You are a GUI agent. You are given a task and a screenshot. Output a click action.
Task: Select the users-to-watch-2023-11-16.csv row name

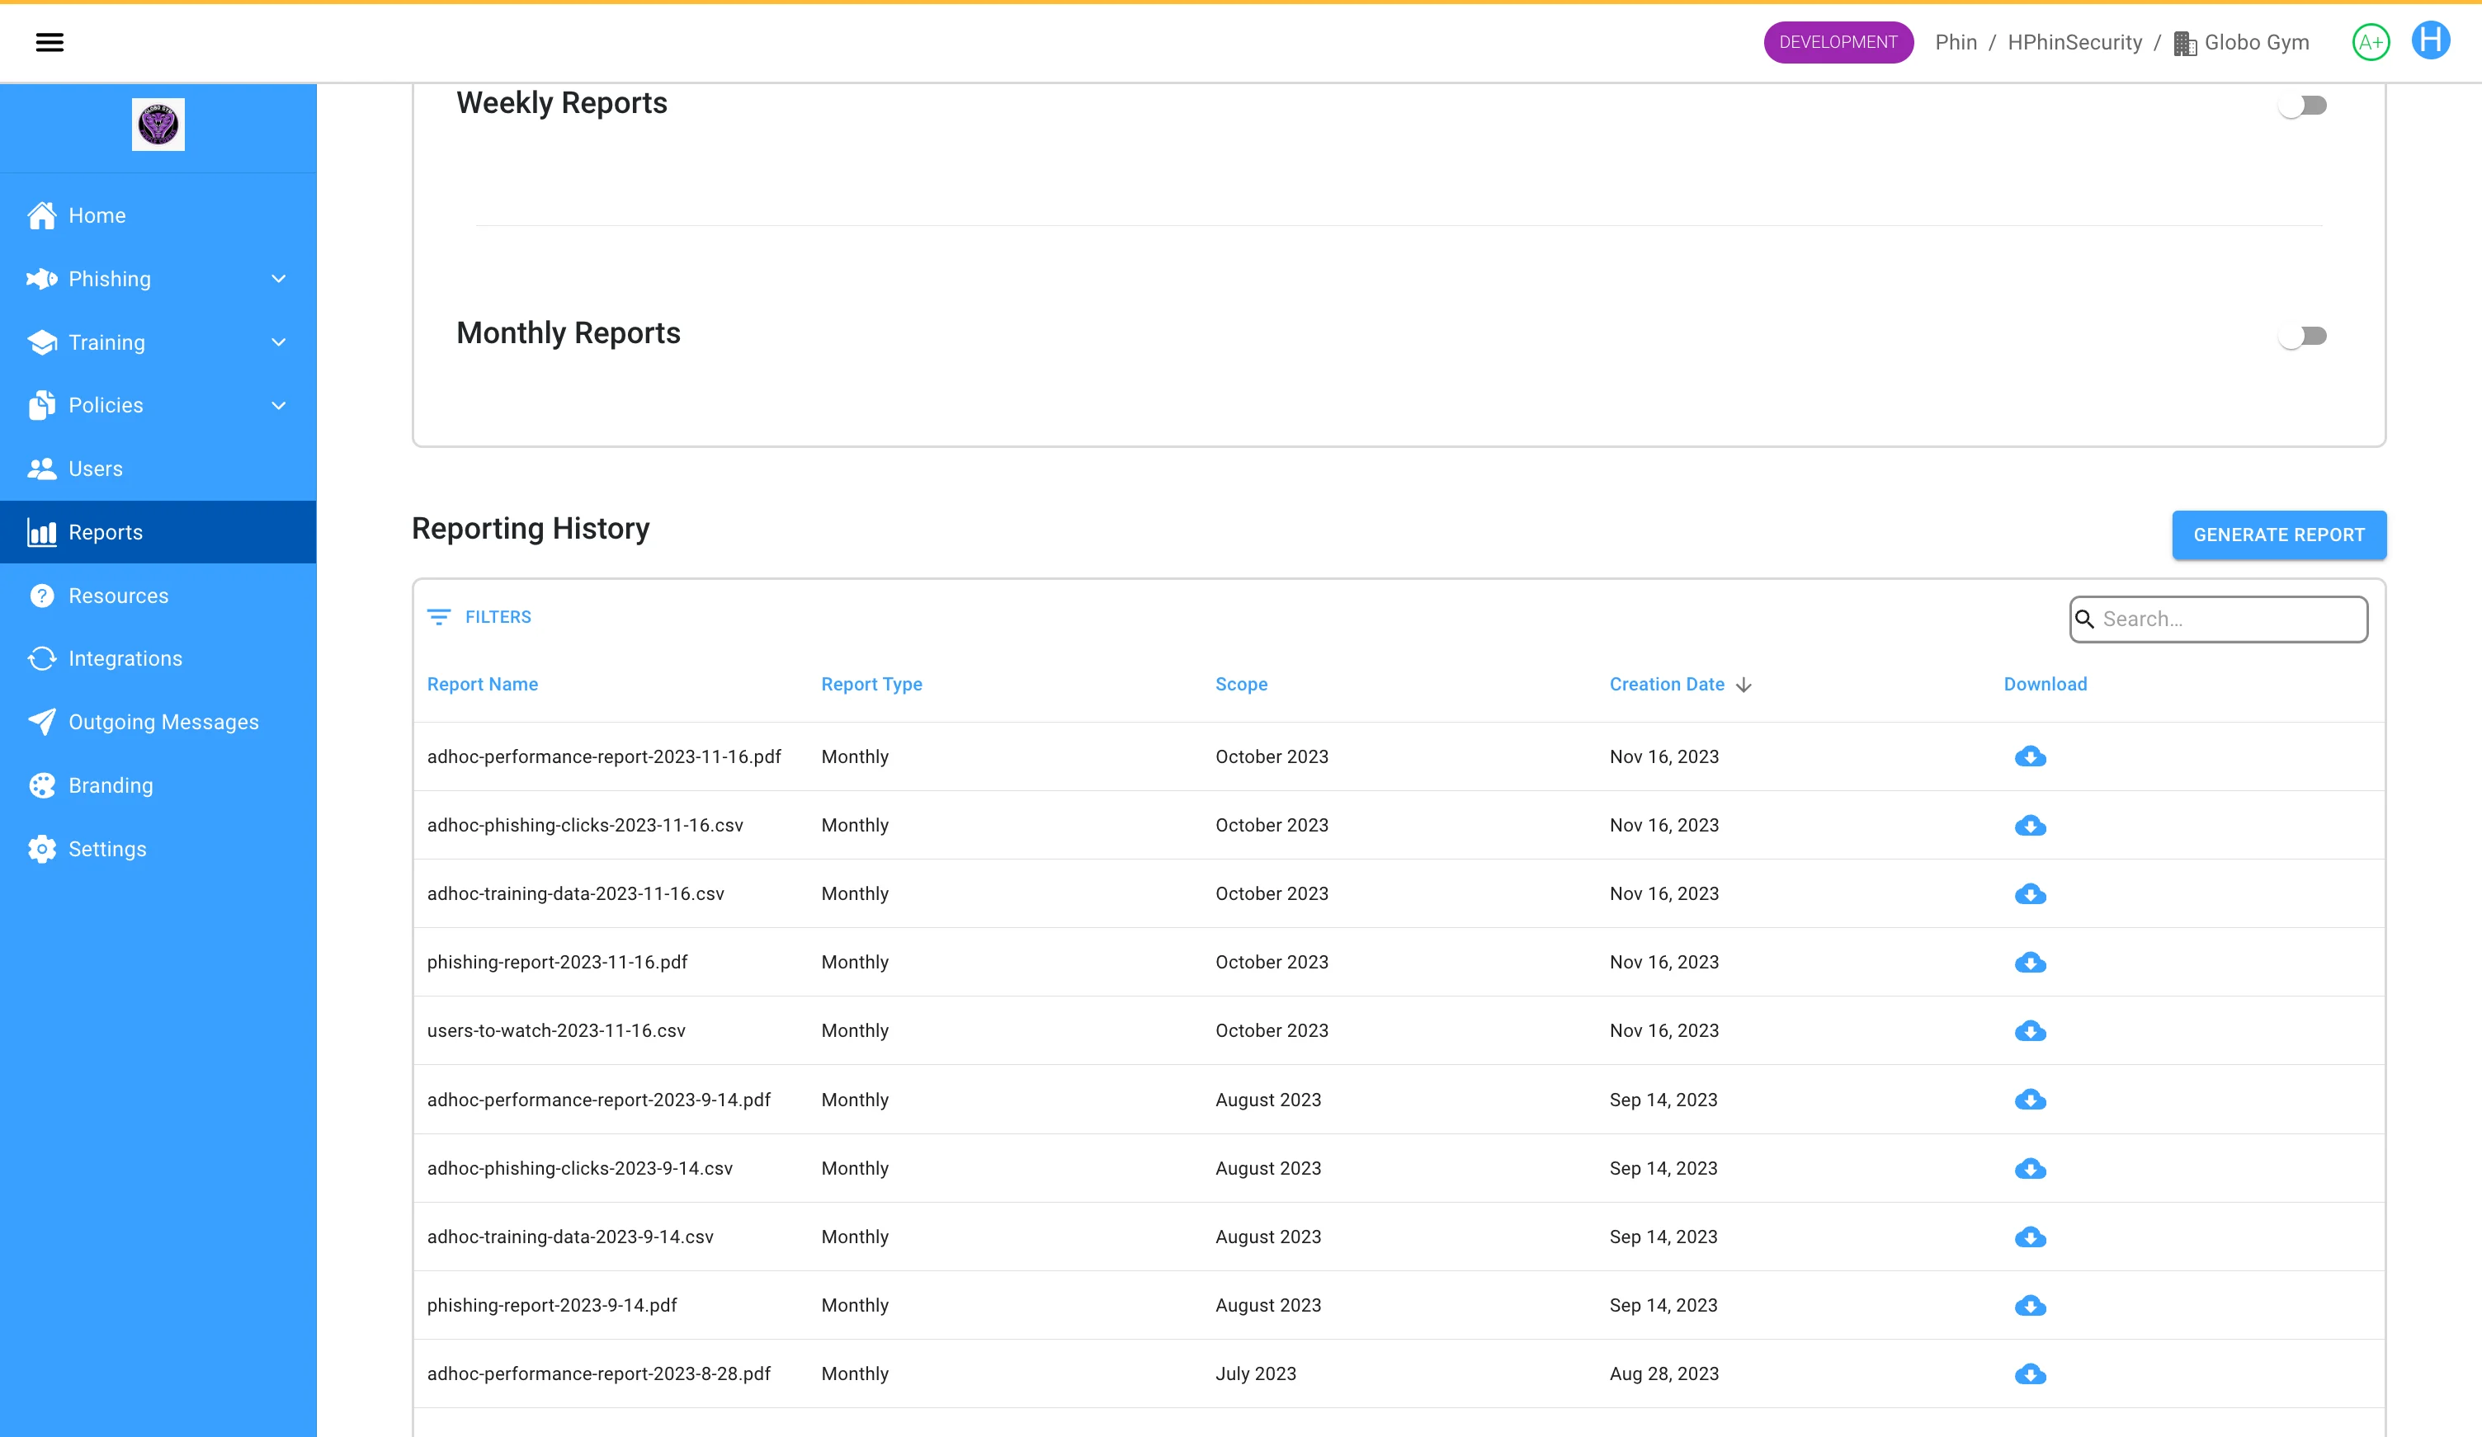tap(555, 1031)
